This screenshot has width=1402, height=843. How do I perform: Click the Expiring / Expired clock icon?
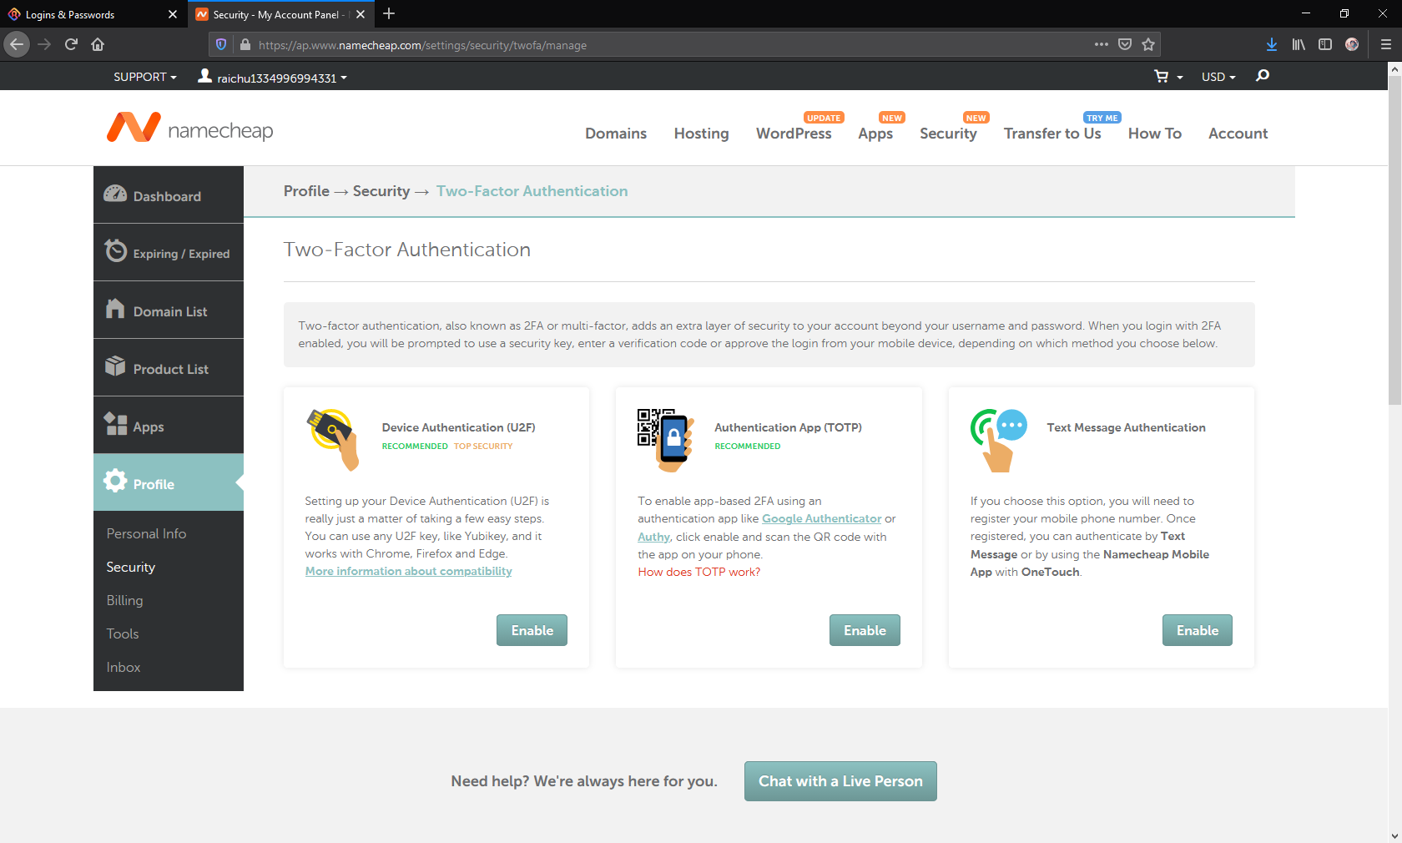click(x=115, y=250)
